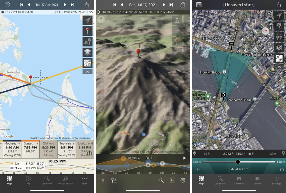Collapse left map toolbar using the chevron

click(x=87, y=72)
